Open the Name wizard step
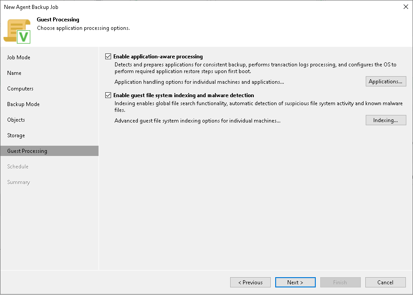The width and height of the screenshot is (413, 295). click(14, 73)
